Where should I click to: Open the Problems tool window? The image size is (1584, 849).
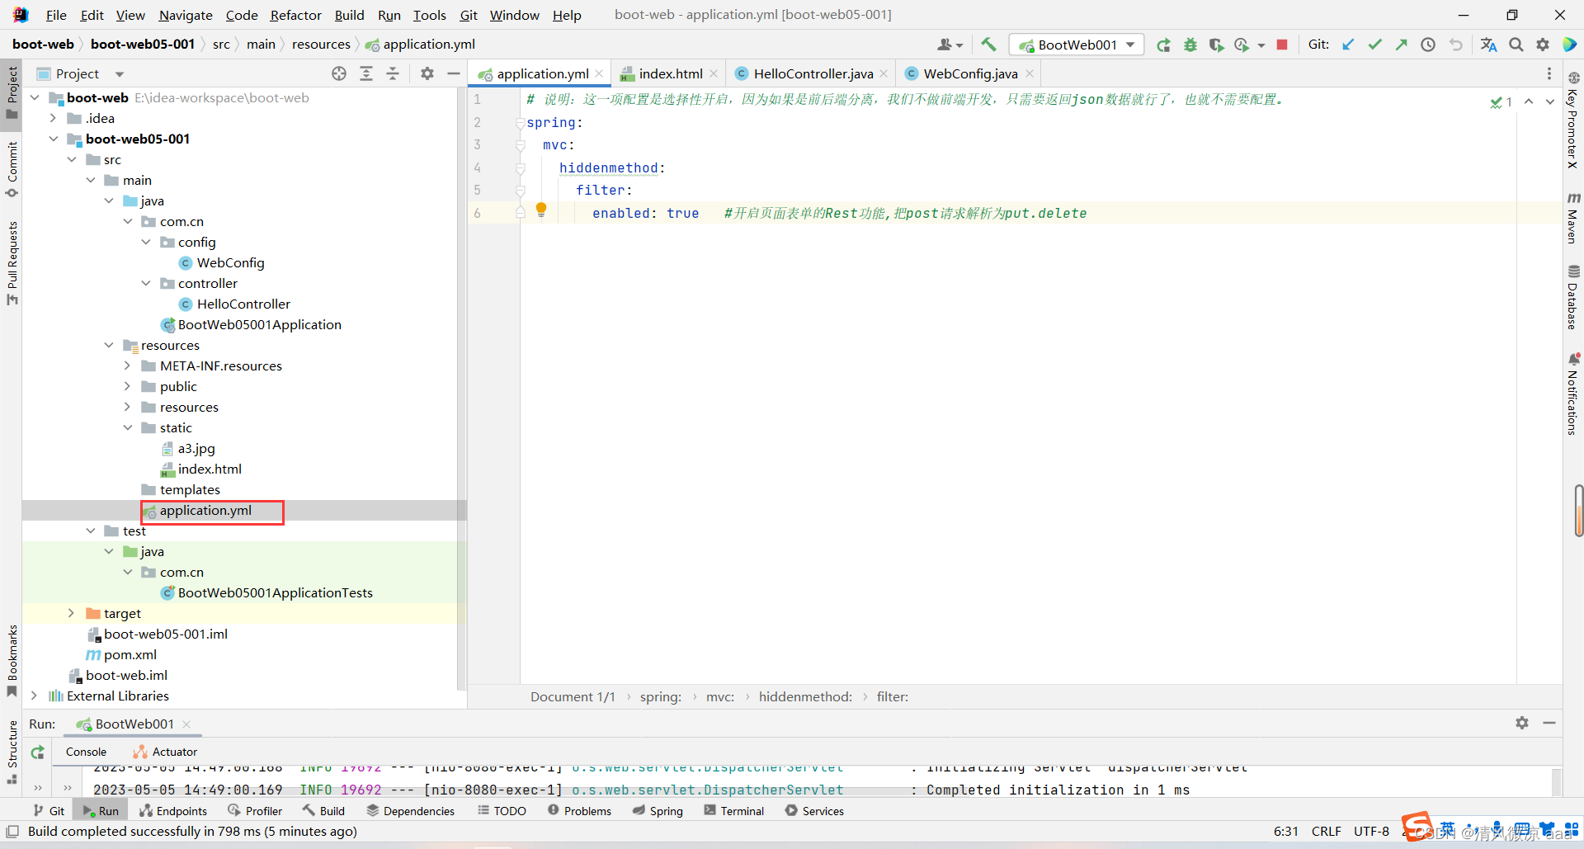pos(580,811)
